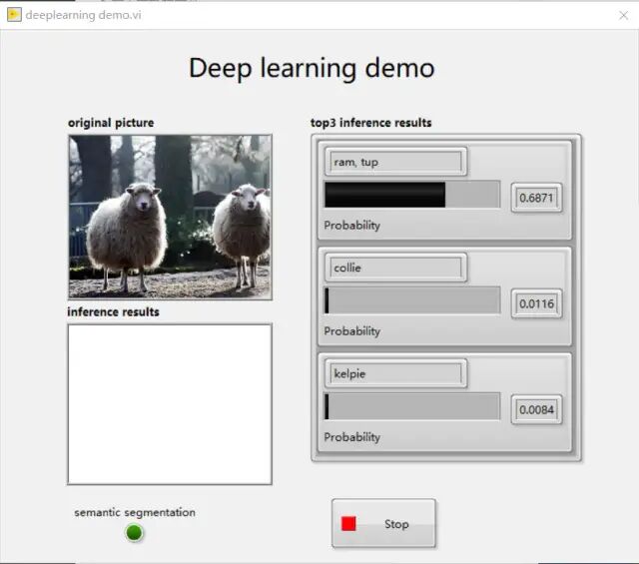Viewport: 639px width, 564px height.
Task: Click the empty inference results display
Action: [x=170, y=404]
